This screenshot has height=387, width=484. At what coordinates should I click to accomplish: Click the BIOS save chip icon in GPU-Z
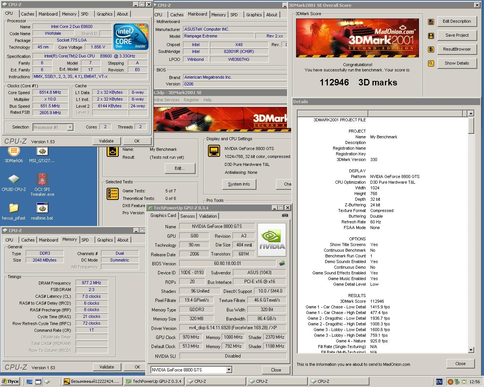tap(282, 263)
